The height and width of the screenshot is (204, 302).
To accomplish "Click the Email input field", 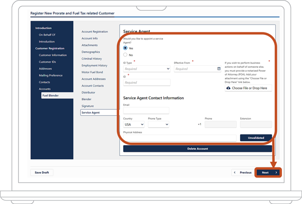I will tap(146, 111).
